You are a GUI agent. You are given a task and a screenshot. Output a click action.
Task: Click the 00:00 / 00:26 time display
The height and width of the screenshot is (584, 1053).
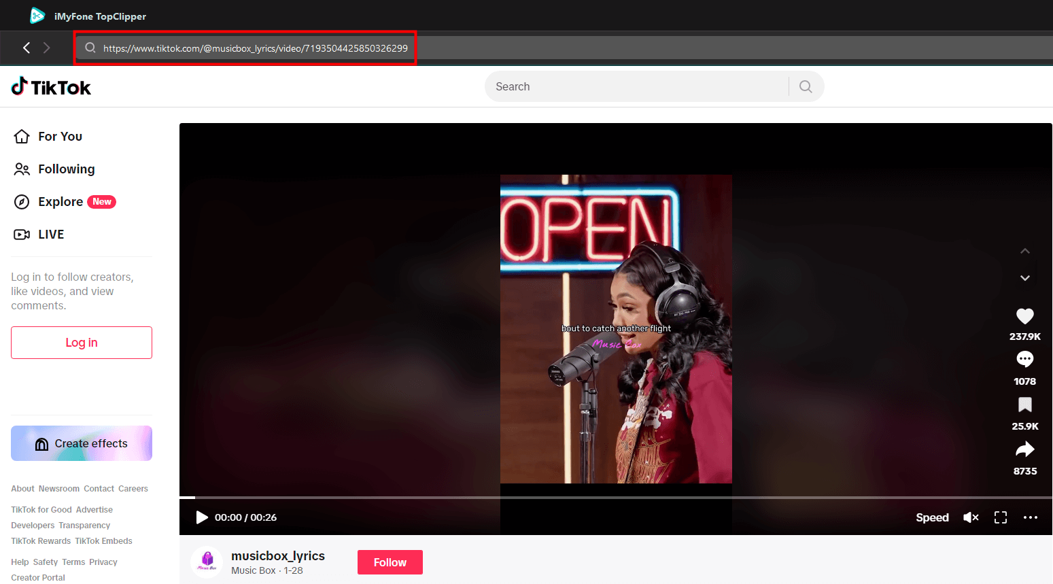[x=245, y=517]
